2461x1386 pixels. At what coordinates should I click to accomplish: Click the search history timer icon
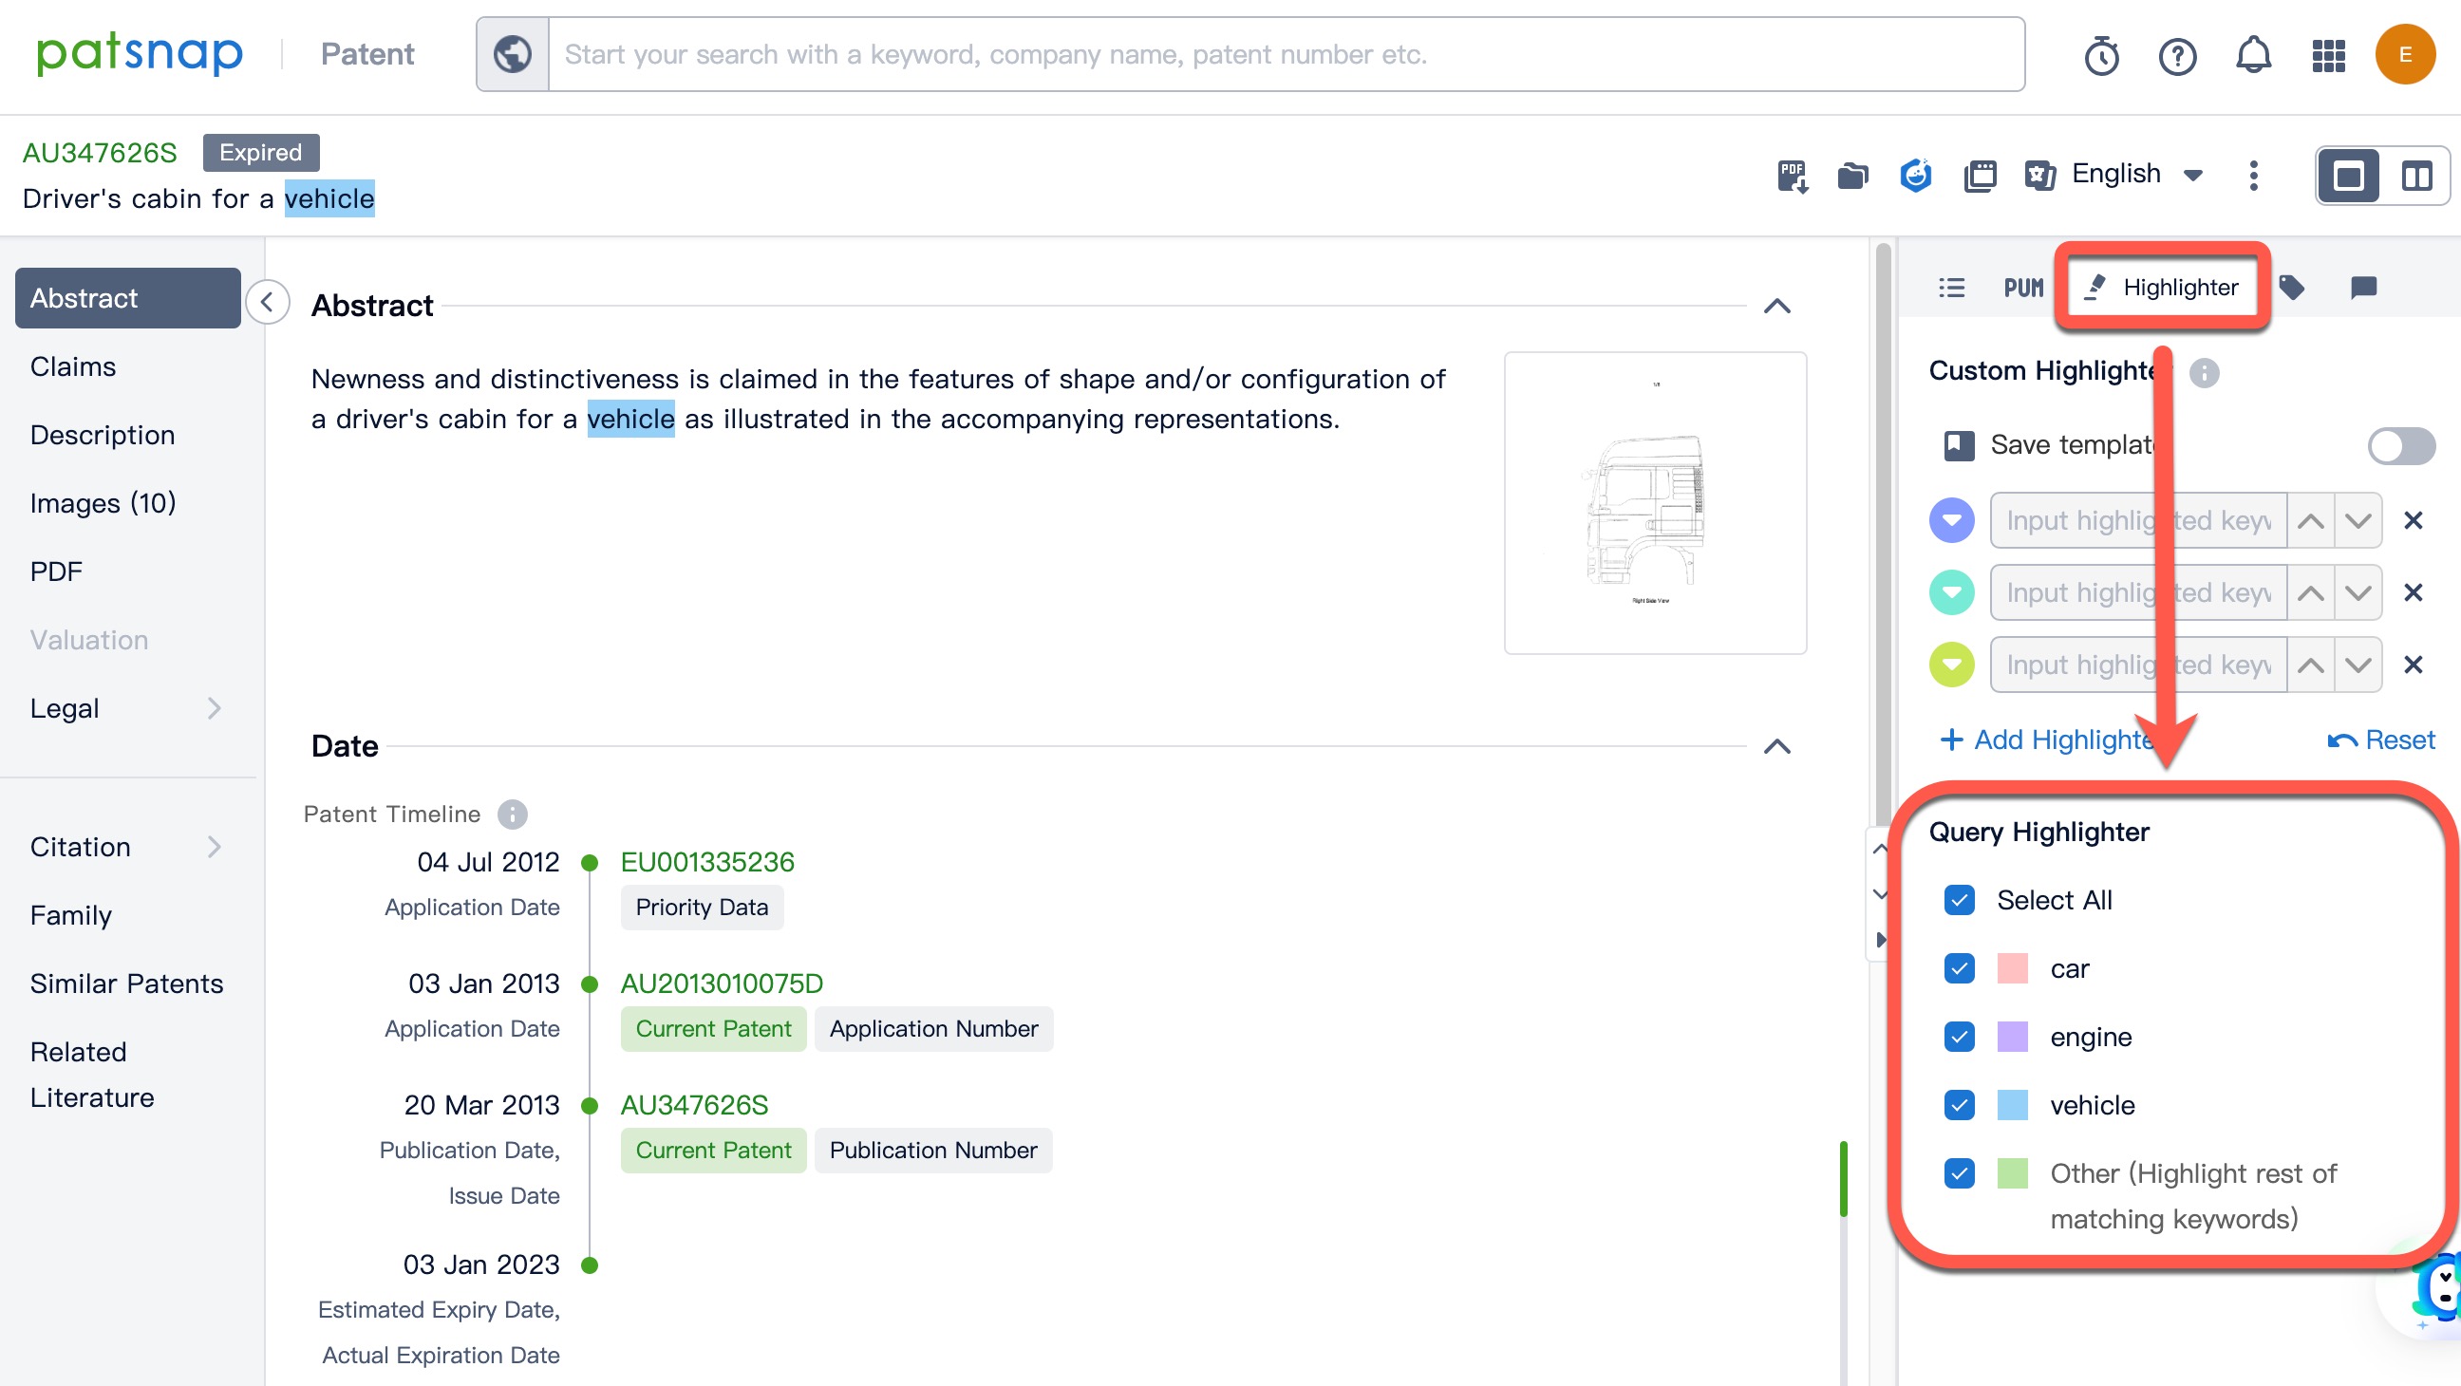pyautogui.click(x=2101, y=55)
